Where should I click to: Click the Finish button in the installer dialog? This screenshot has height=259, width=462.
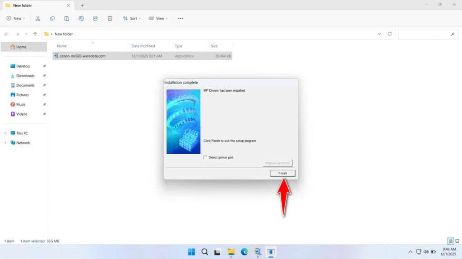(x=282, y=173)
